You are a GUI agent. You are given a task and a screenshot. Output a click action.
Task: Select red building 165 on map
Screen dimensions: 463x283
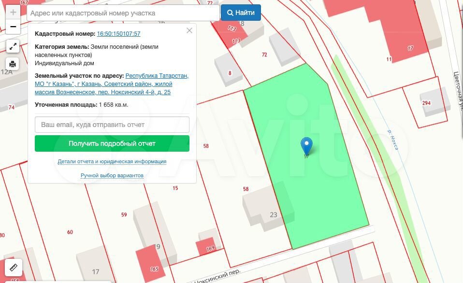pos(150,263)
